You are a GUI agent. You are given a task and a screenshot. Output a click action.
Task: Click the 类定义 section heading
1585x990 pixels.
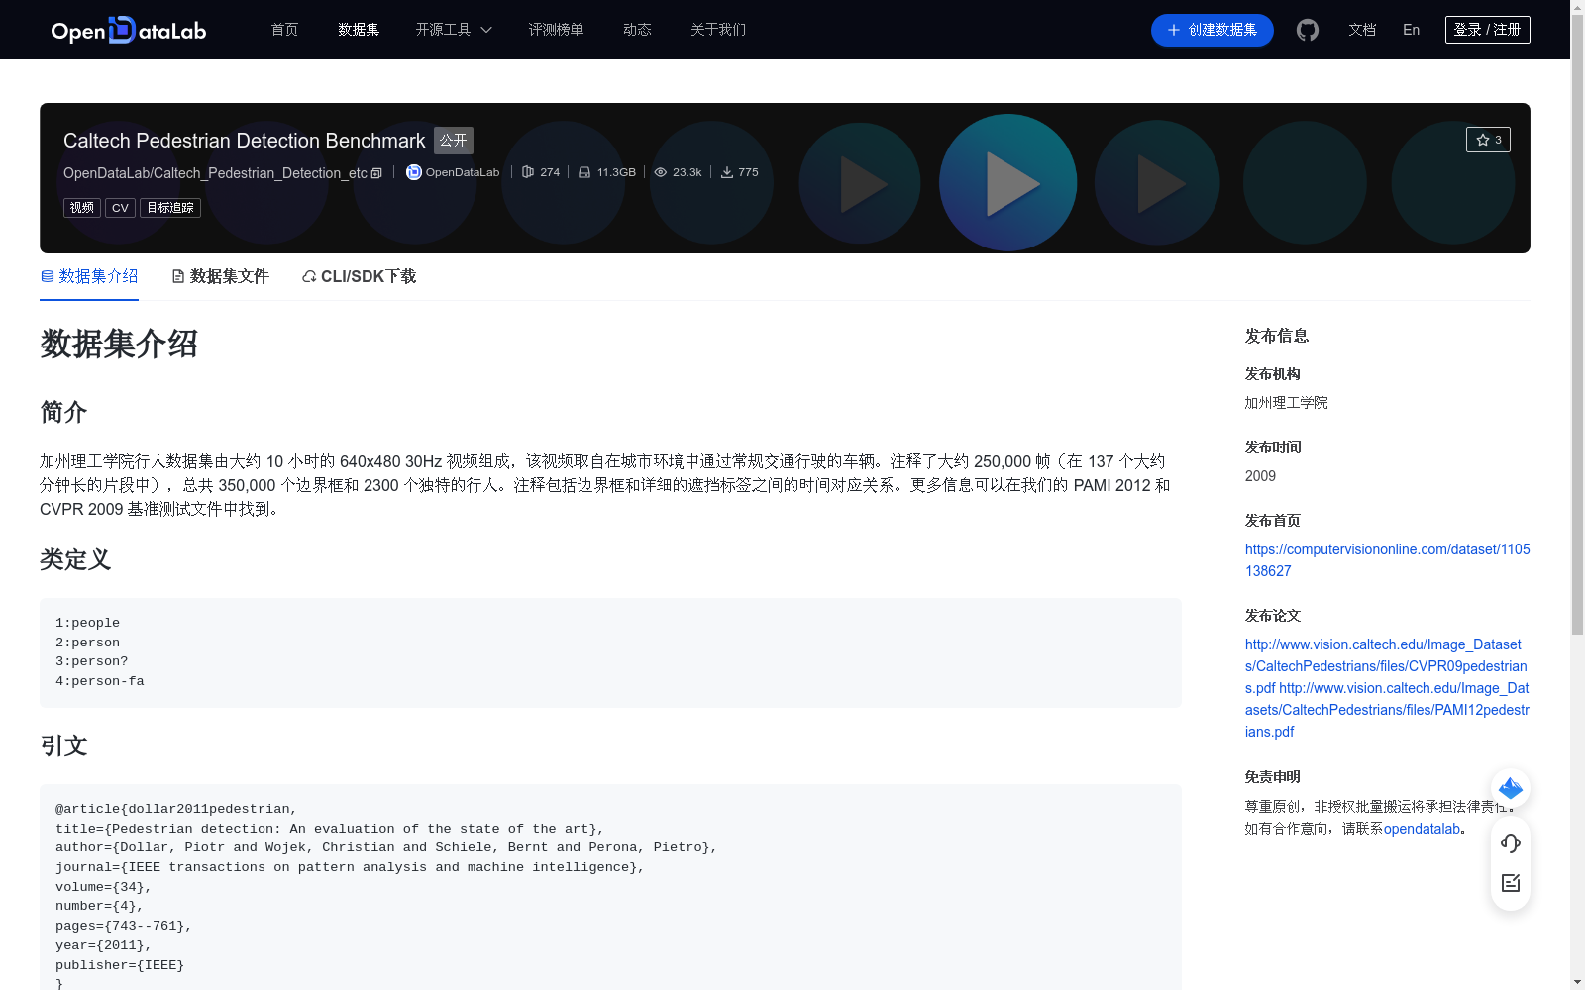click(75, 559)
